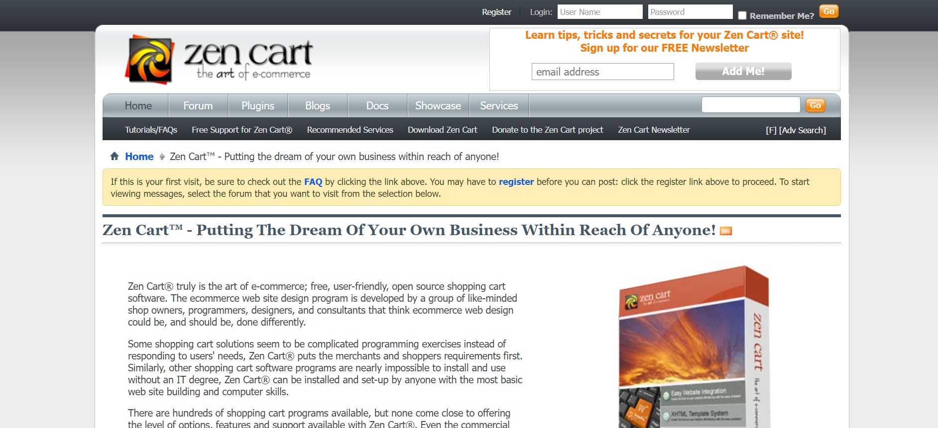Screen dimensions: 938x428
Task: Click the main Zen Cart page heading
Action: coord(409,230)
